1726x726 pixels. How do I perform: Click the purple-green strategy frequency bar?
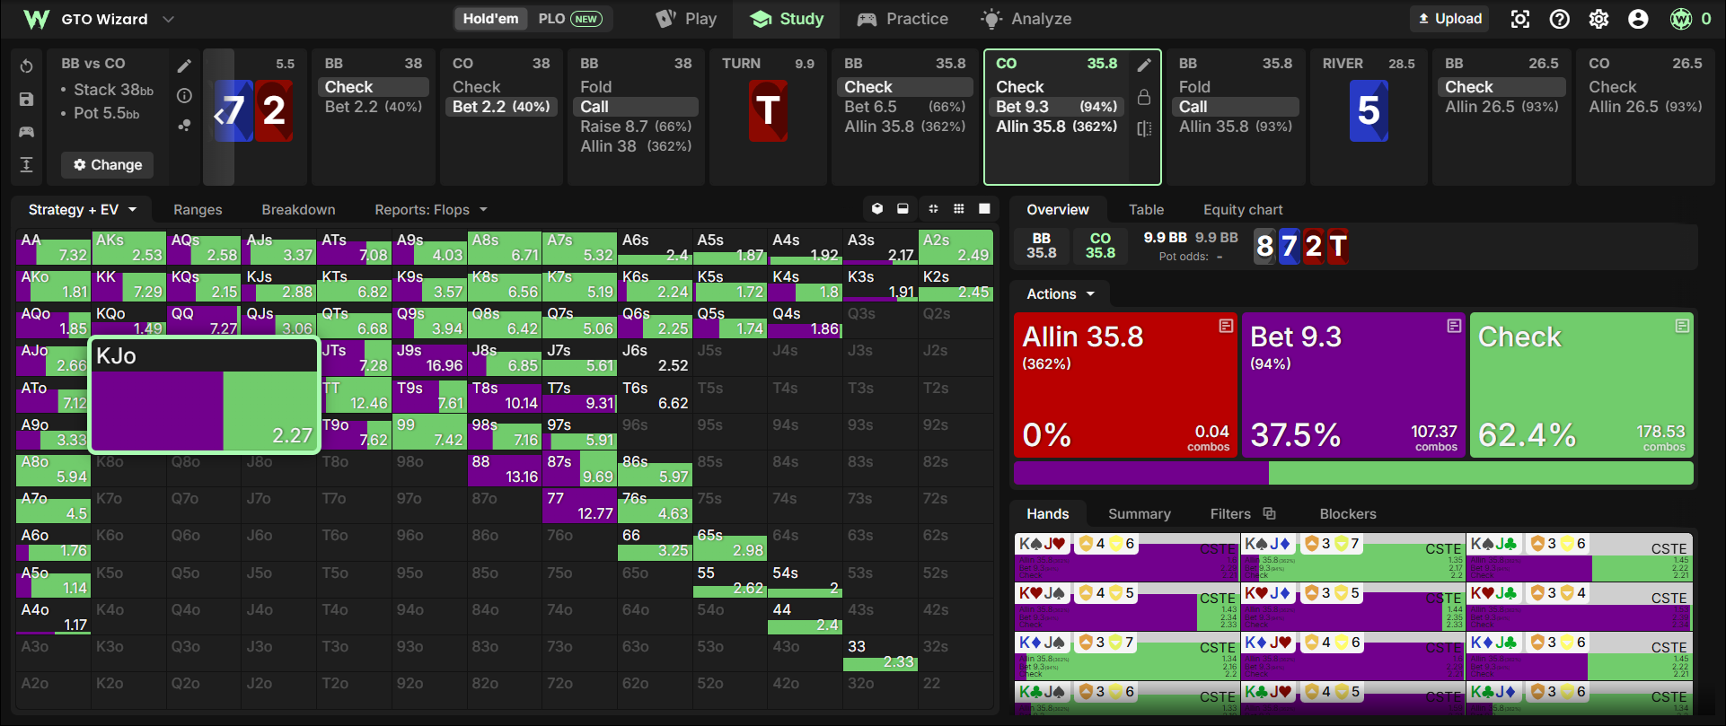pos(1353,473)
